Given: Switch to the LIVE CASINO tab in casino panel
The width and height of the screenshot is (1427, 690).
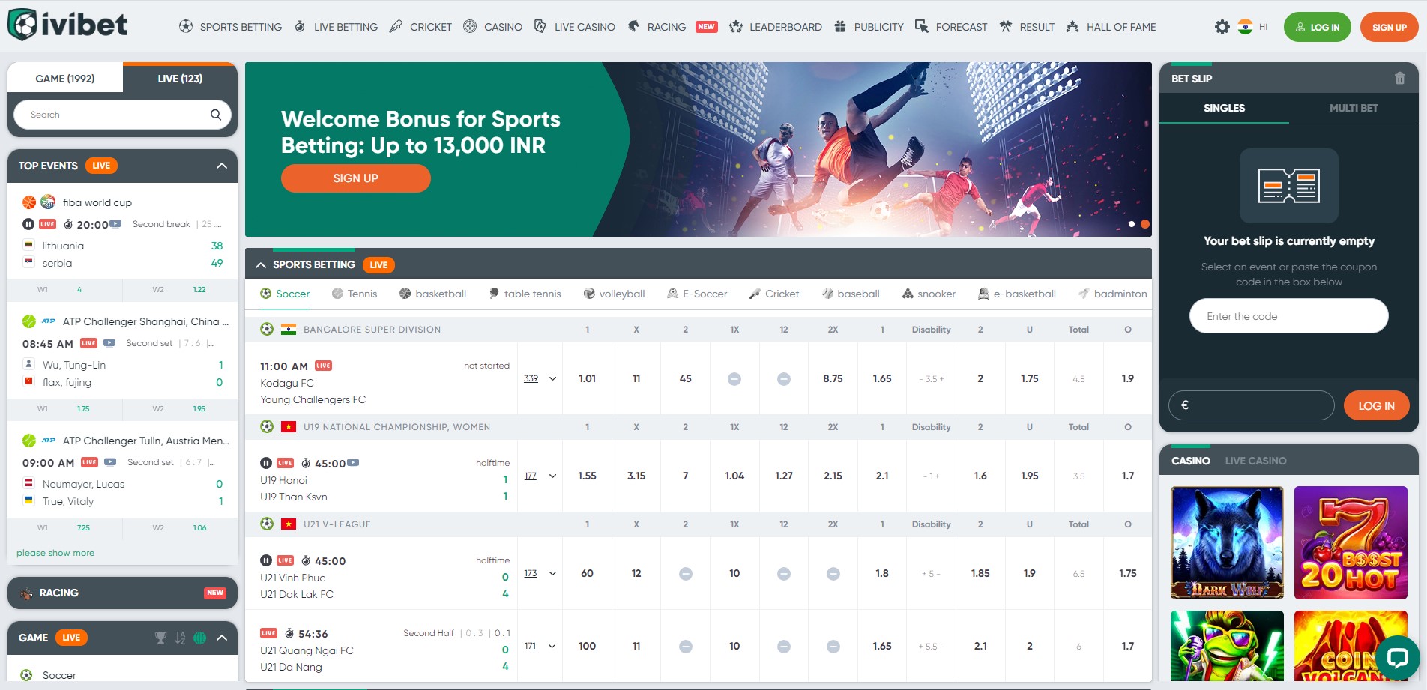Looking at the screenshot, I should (x=1255, y=461).
